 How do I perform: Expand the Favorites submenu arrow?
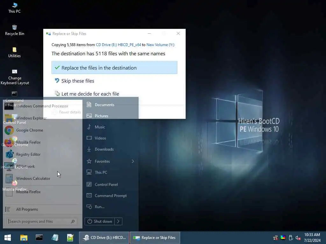point(133,161)
